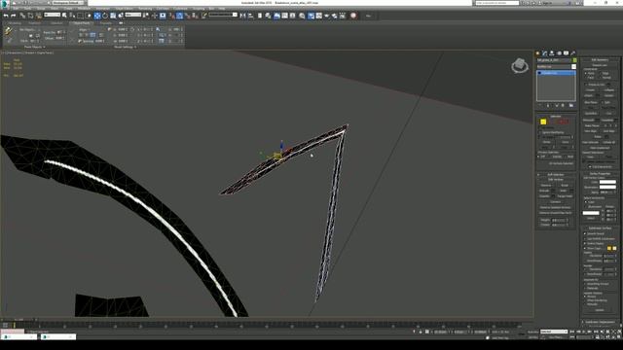Image resolution: width=623 pixels, height=350 pixels.
Task: Open the named selection sets dropdown
Action: (223, 15)
